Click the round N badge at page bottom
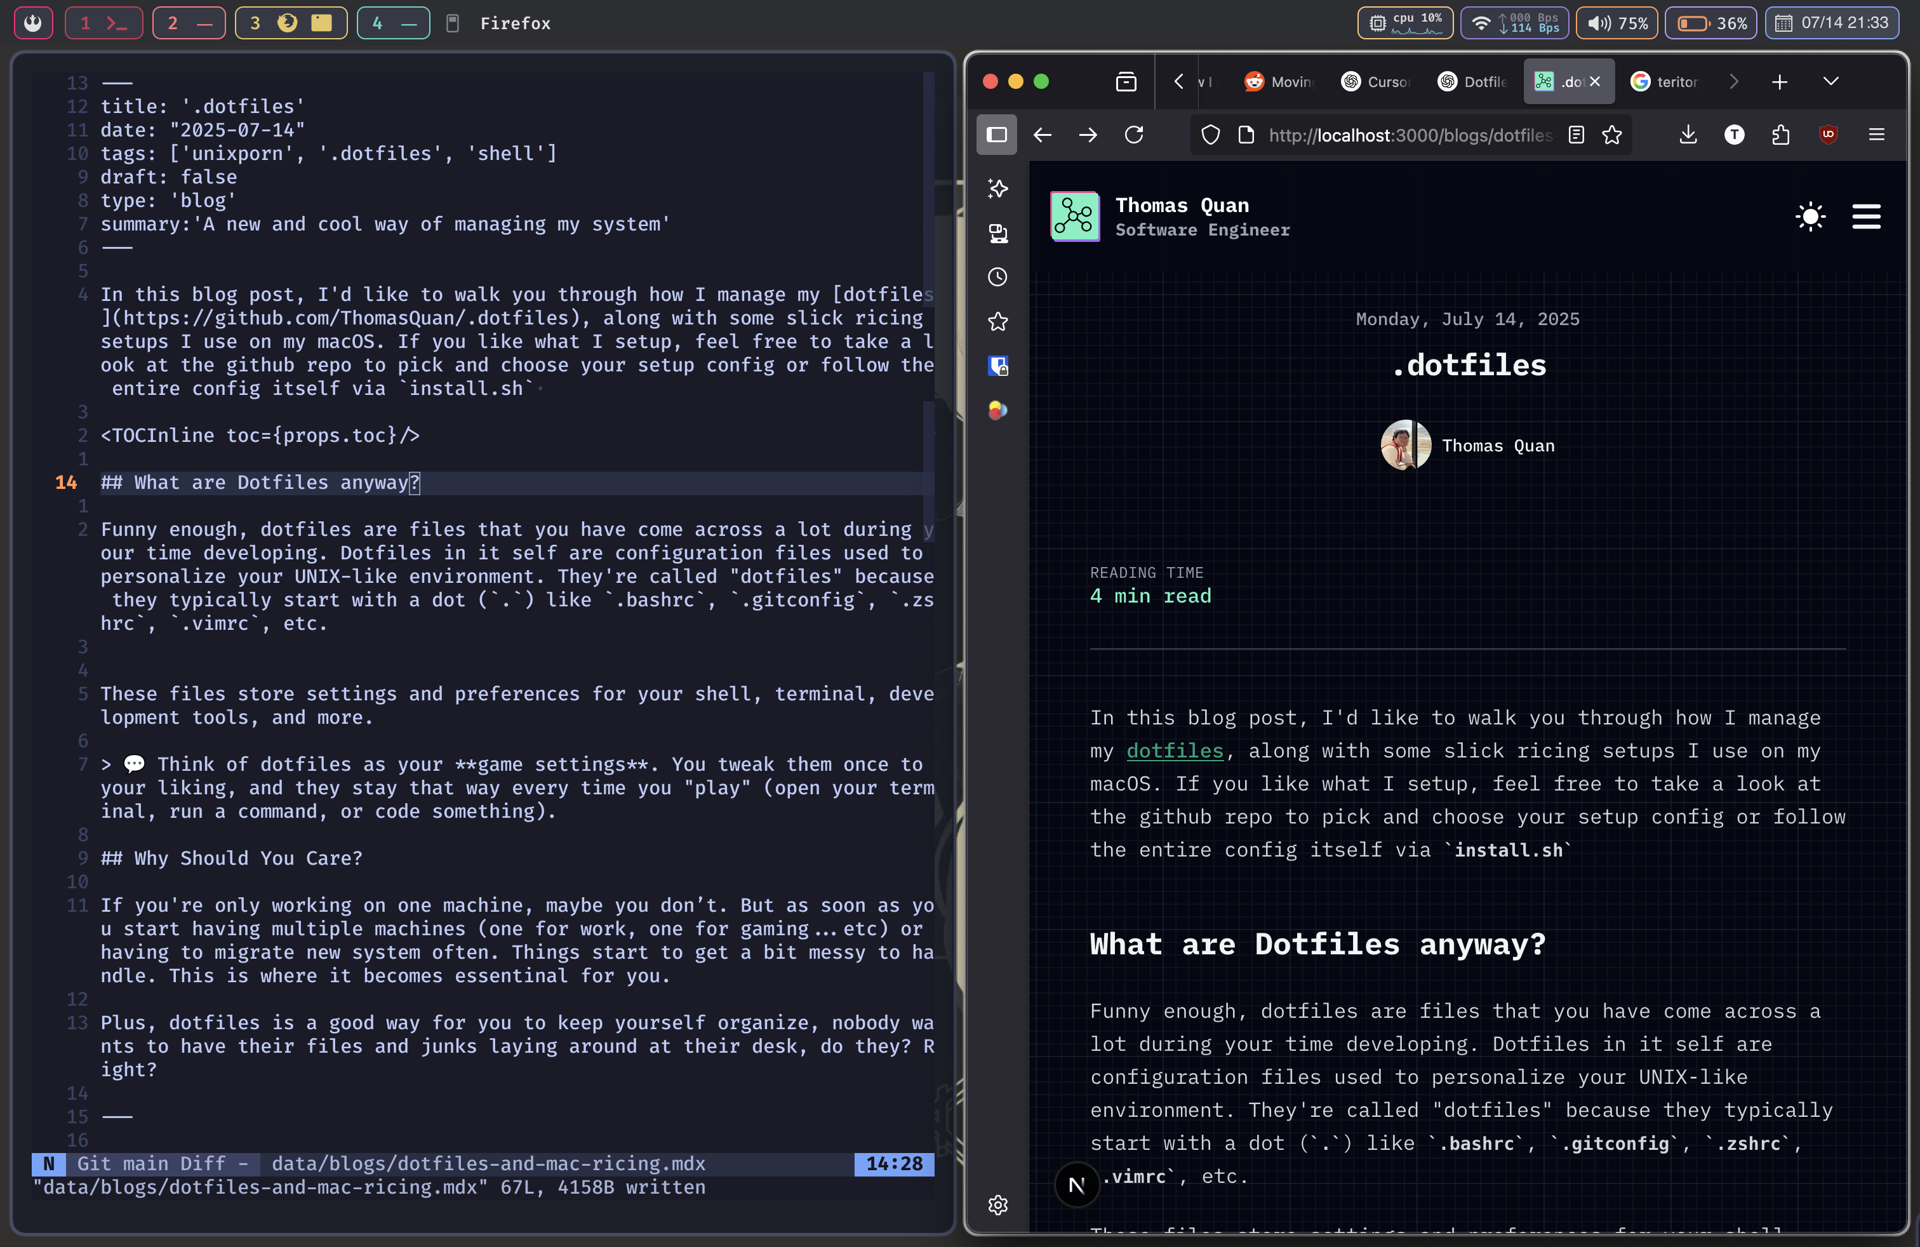 tap(1076, 1184)
